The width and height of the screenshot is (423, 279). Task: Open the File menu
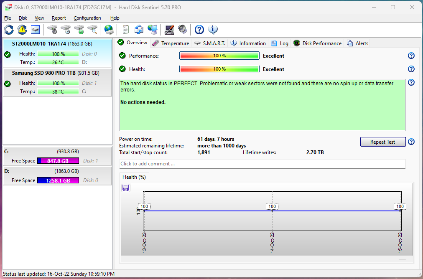pyautogui.click(x=8, y=18)
